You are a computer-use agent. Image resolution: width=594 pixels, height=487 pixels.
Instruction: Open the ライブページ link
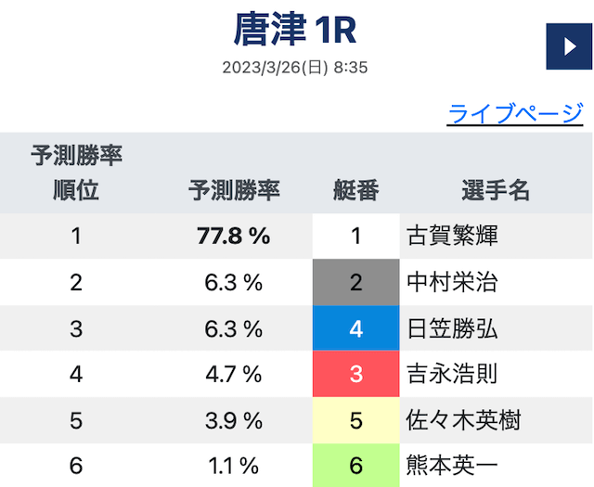tap(515, 113)
